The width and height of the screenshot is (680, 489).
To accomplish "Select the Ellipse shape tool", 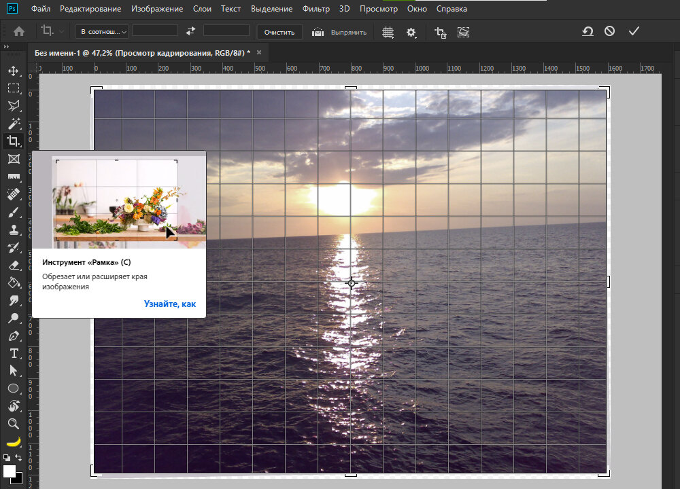I will pyautogui.click(x=14, y=388).
